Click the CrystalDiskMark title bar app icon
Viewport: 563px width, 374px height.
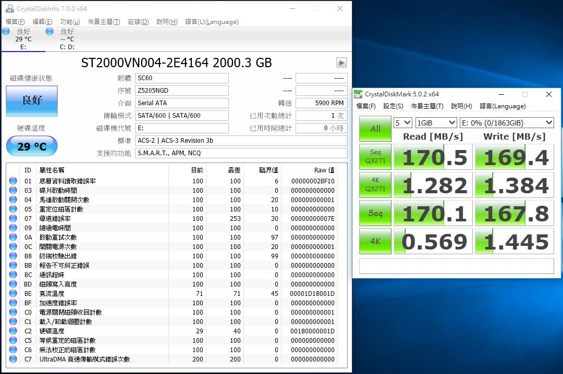point(358,94)
